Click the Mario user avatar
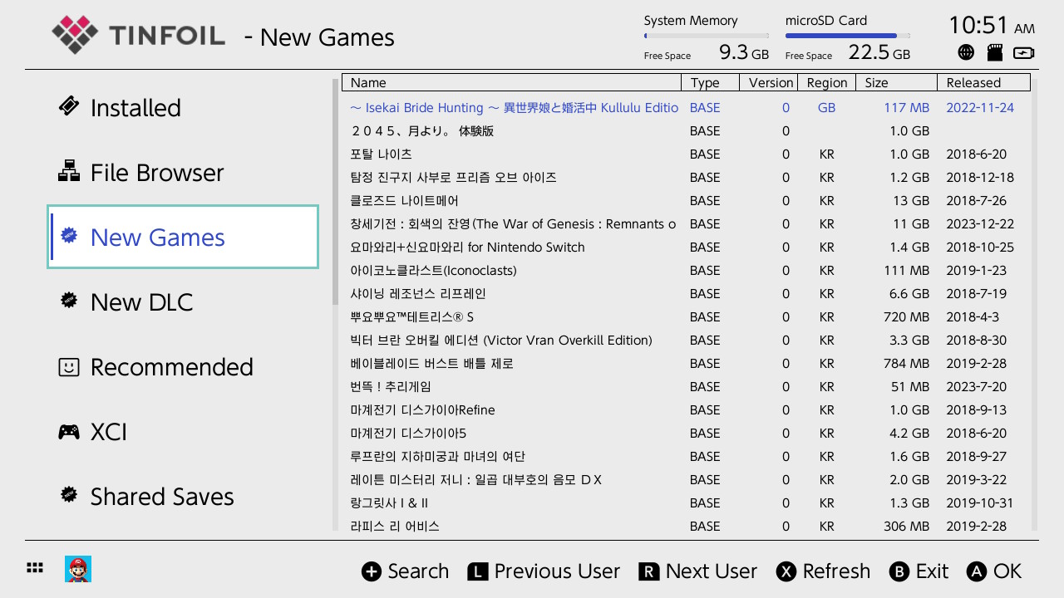Viewport: 1064px width, 598px height. (78, 569)
